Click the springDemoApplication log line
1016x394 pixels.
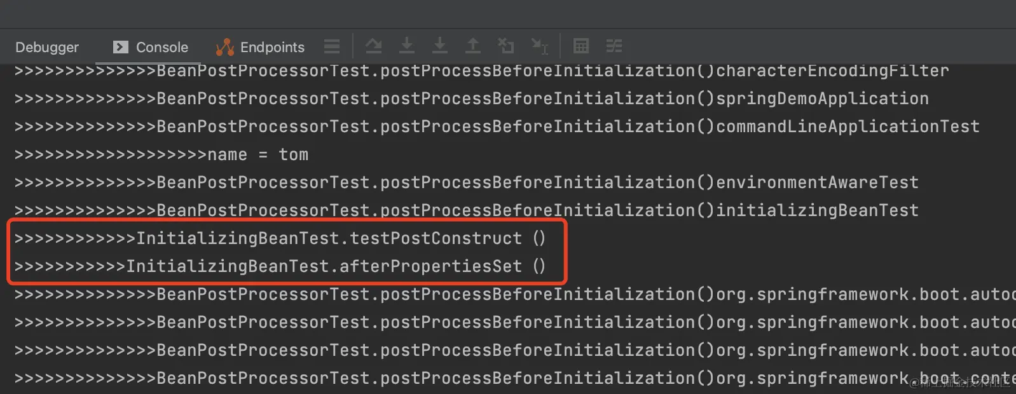472,98
